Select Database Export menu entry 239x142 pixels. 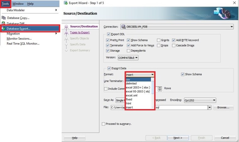coord(30,28)
